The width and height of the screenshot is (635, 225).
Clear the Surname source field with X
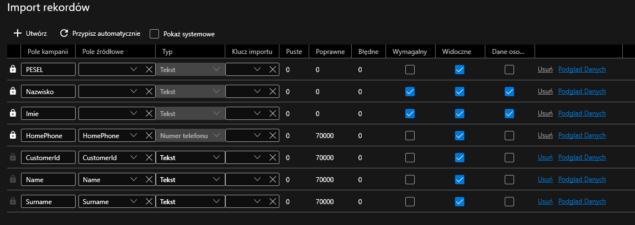coord(149,201)
